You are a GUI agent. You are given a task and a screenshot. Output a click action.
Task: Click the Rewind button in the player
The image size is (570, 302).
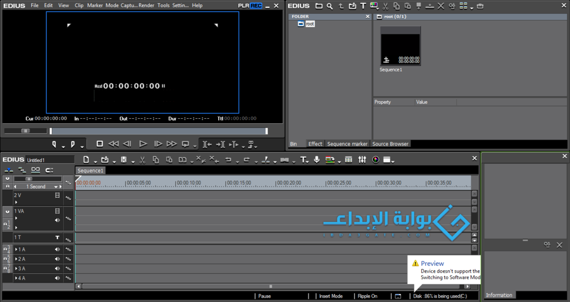coord(114,144)
